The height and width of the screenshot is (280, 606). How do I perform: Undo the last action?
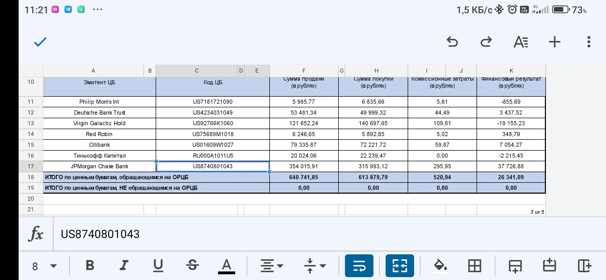(x=452, y=42)
